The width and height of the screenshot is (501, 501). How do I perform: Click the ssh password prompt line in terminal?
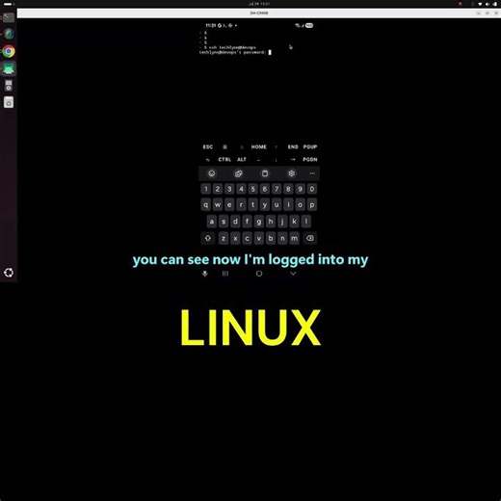pyautogui.click(x=235, y=52)
